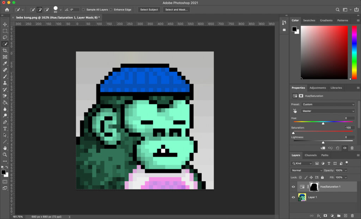Select the Rectangular Marquee tool

pyautogui.click(x=5, y=31)
